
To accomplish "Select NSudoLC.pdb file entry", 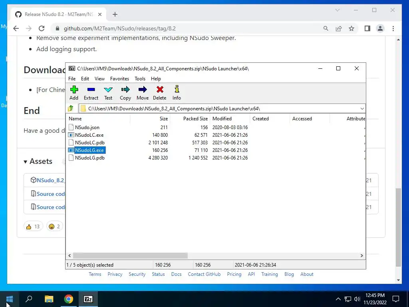I will tap(90, 143).
